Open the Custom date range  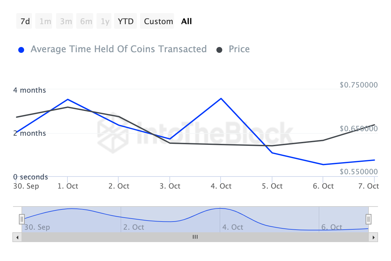158,22
